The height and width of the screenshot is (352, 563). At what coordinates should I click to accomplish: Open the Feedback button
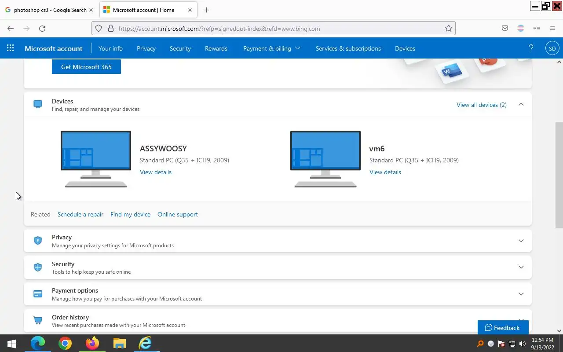tap(503, 327)
